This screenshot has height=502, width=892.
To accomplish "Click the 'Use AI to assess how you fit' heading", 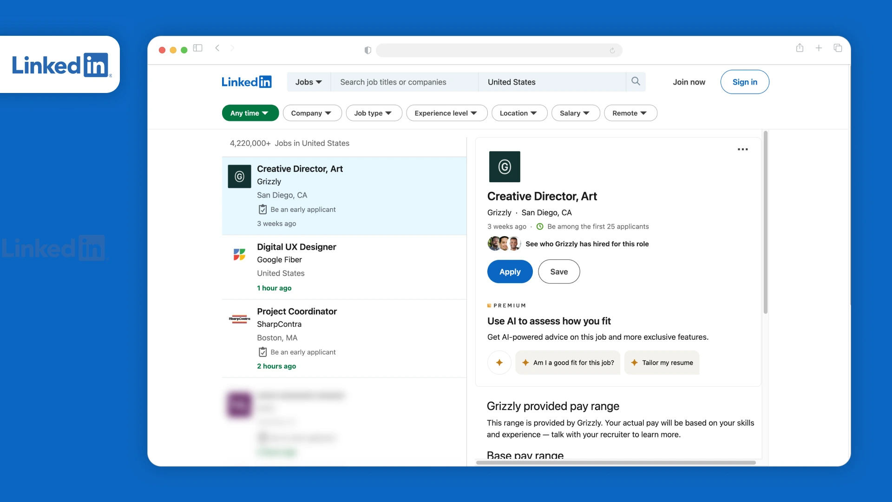I will coord(549,321).
